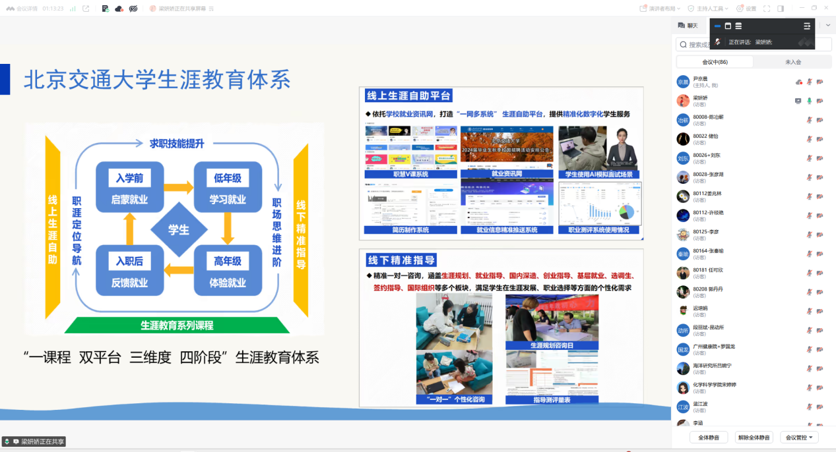Click 海洋研究所吕颂宁's camera icon
Image resolution: width=836 pixels, height=452 pixels.
tap(820, 368)
